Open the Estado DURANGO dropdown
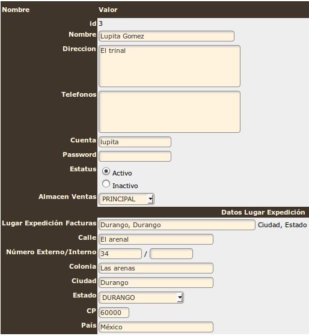This screenshot has height=336, width=309. click(x=141, y=298)
